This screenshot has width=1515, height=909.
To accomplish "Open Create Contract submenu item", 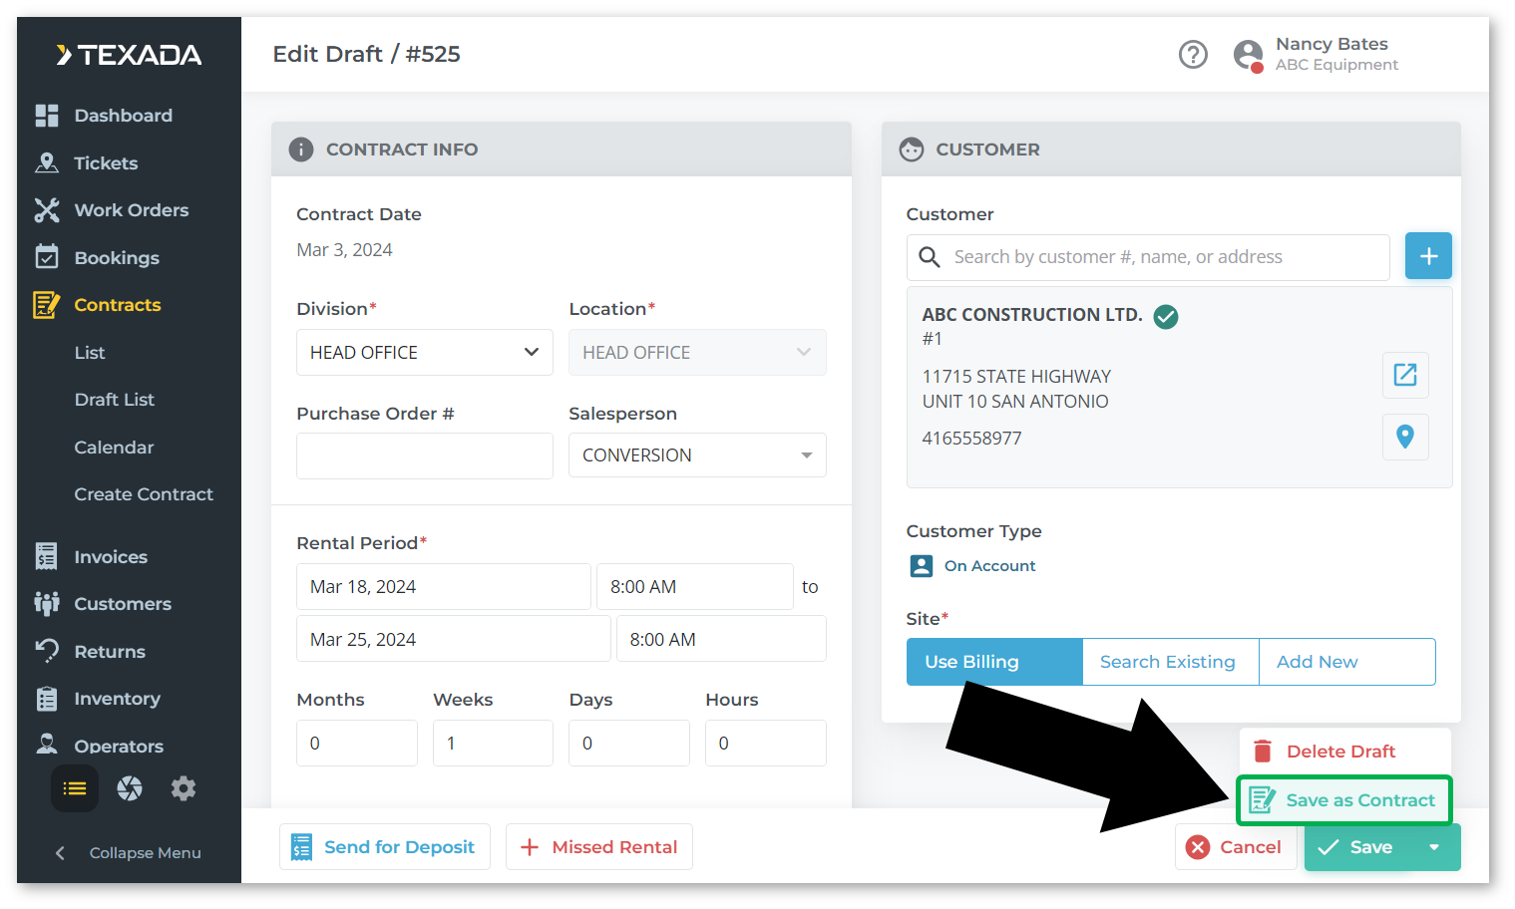I will pyautogui.click(x=144, y=494).
